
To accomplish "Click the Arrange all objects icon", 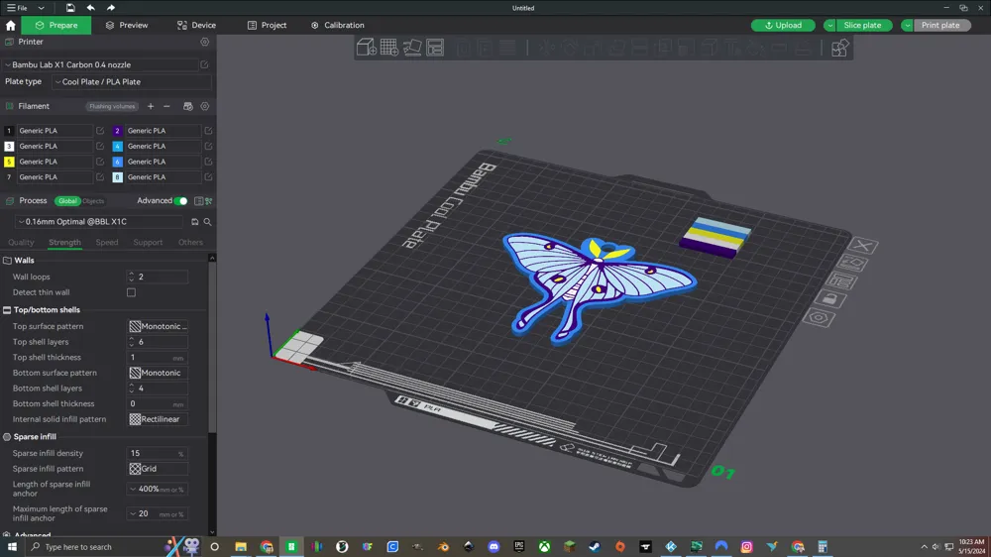I will [x=435, y=48].
